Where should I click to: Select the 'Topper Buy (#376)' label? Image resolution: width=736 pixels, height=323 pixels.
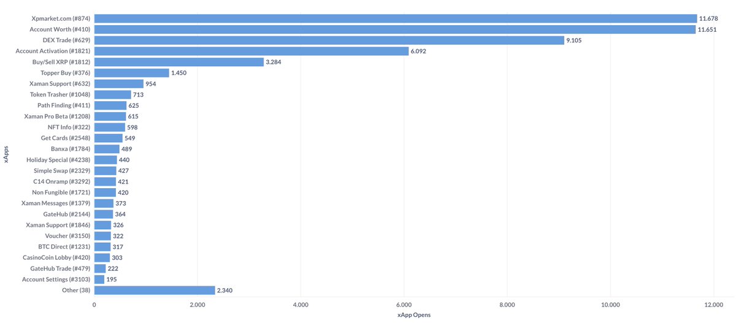(x=66, y=73)
